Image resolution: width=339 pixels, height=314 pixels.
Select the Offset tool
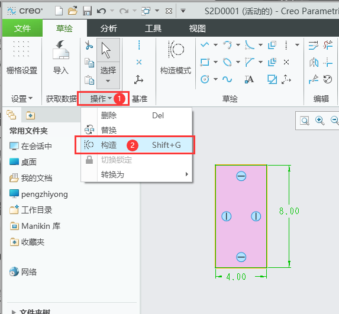[x=272, y=45]
